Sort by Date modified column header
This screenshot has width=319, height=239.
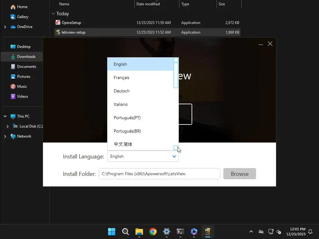coord(148,4)
